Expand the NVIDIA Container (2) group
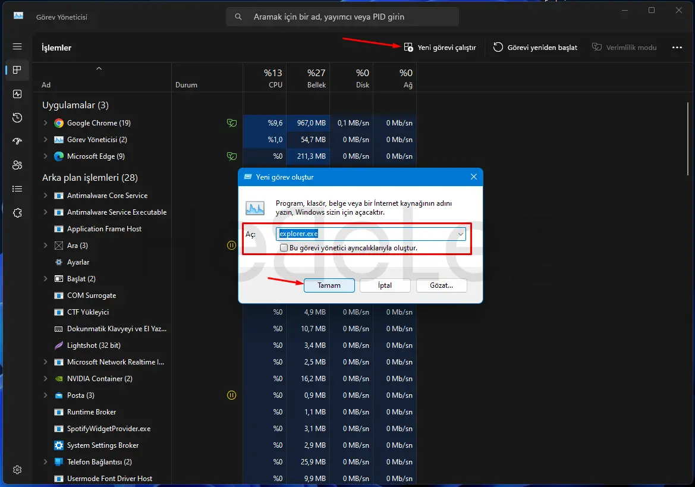 coord(45,378)
